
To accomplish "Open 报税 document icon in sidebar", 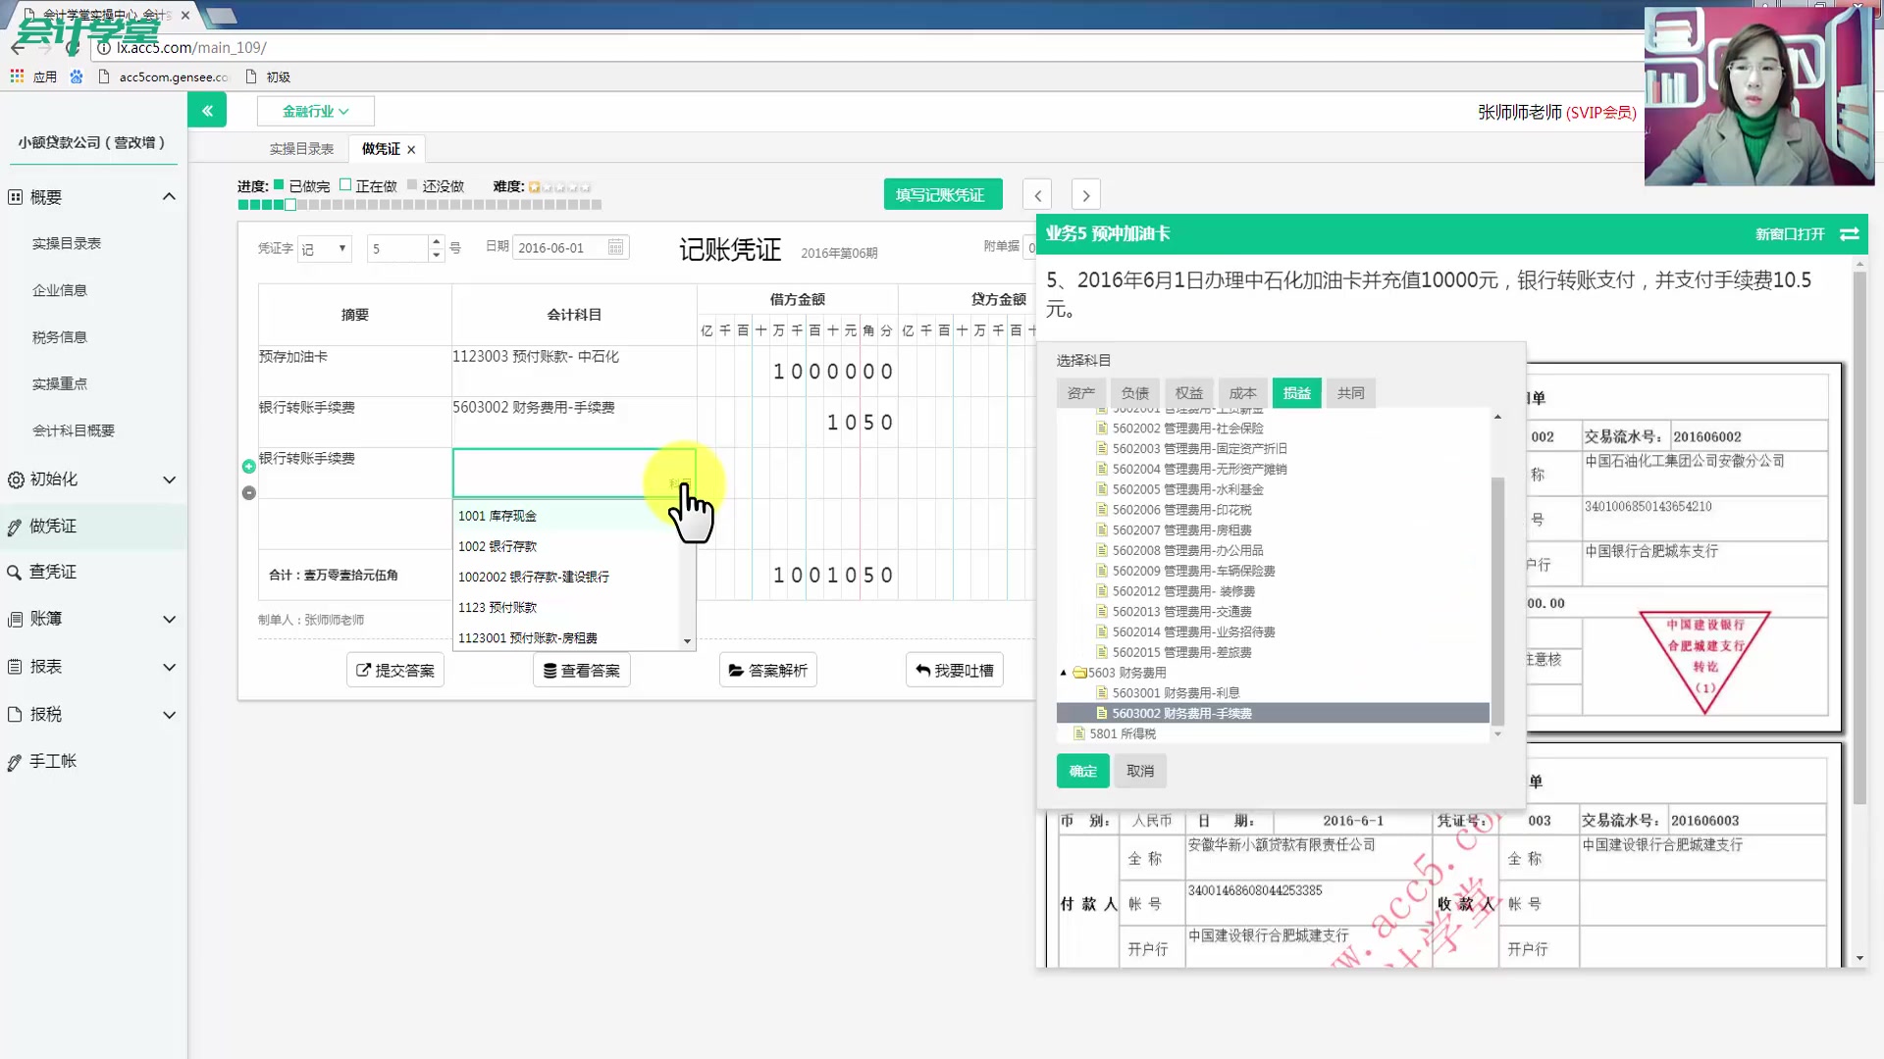I will (15, 714).
